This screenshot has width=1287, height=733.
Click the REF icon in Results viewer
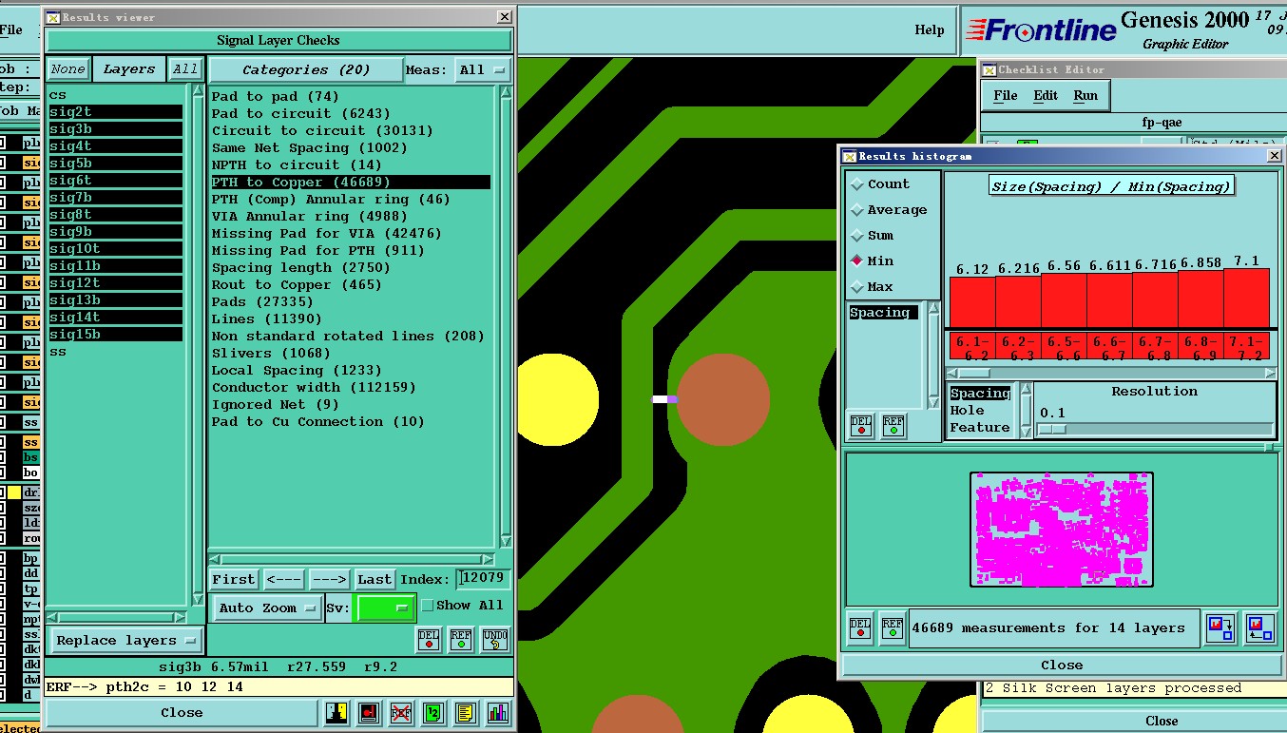click(x=461, y=639)
